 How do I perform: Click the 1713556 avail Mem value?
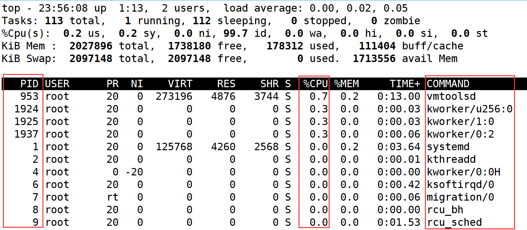point(374,59)
